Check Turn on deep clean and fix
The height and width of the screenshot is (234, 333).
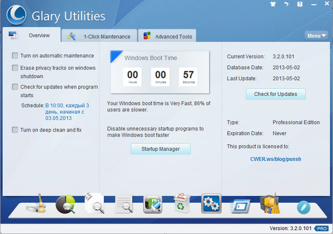tap(15, 129)
